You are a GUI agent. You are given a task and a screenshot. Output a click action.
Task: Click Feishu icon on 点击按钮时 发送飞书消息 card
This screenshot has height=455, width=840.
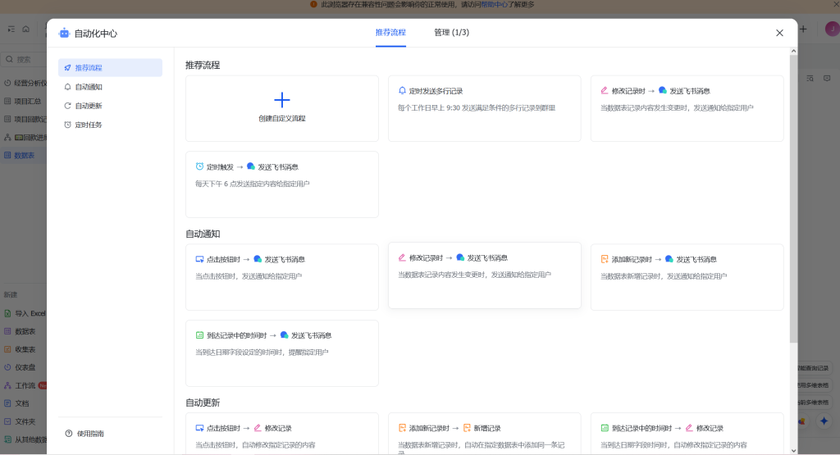tap(258, 259)
